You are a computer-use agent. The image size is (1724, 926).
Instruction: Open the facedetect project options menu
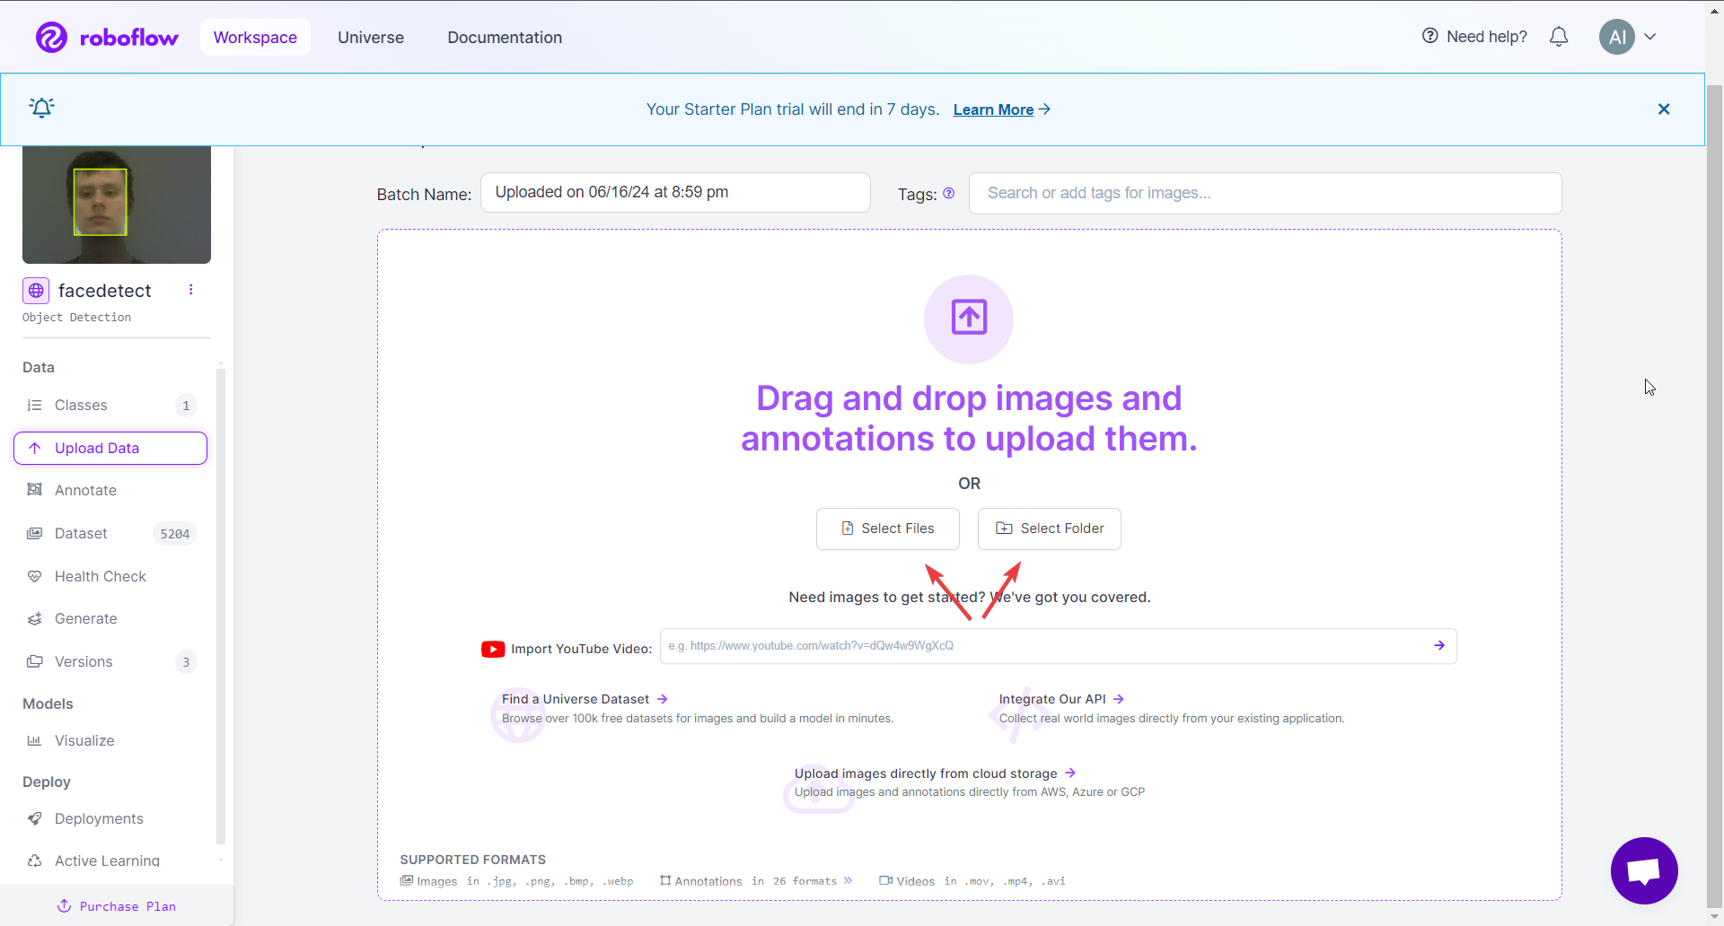190,289
